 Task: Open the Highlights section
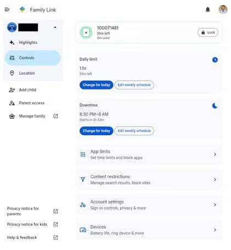pos(32,42)
